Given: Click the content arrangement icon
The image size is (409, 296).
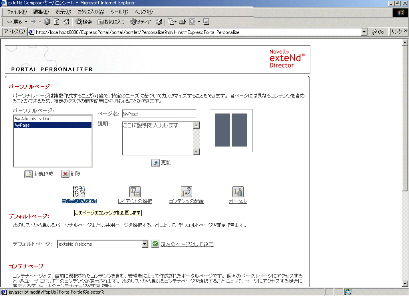Looking at the screenshot, I should click(187, 192).
